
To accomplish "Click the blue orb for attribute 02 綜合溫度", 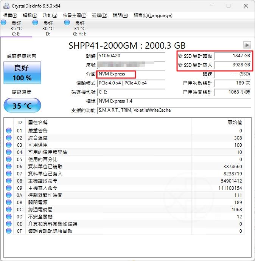I will 9,138.
